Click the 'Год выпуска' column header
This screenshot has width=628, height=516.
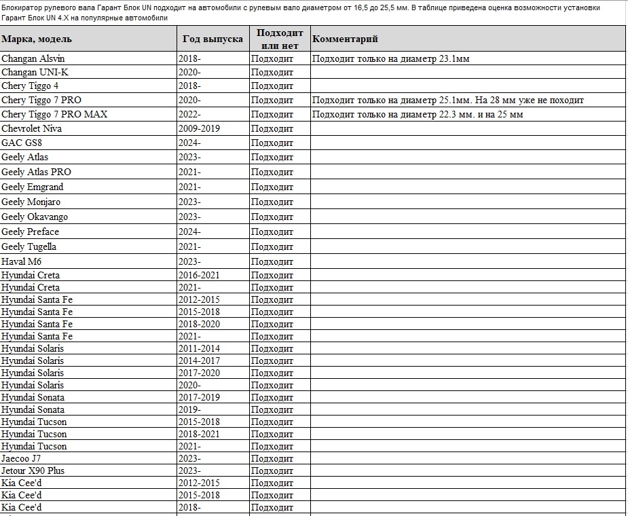[x=213, y=39]
